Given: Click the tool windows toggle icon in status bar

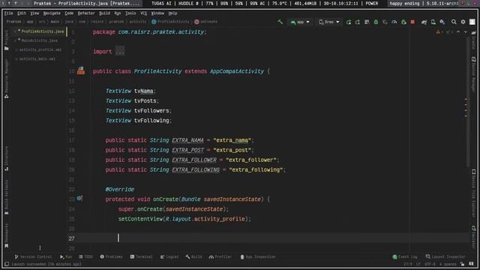Looking at the screenshot, I should (x=7, y=264).
